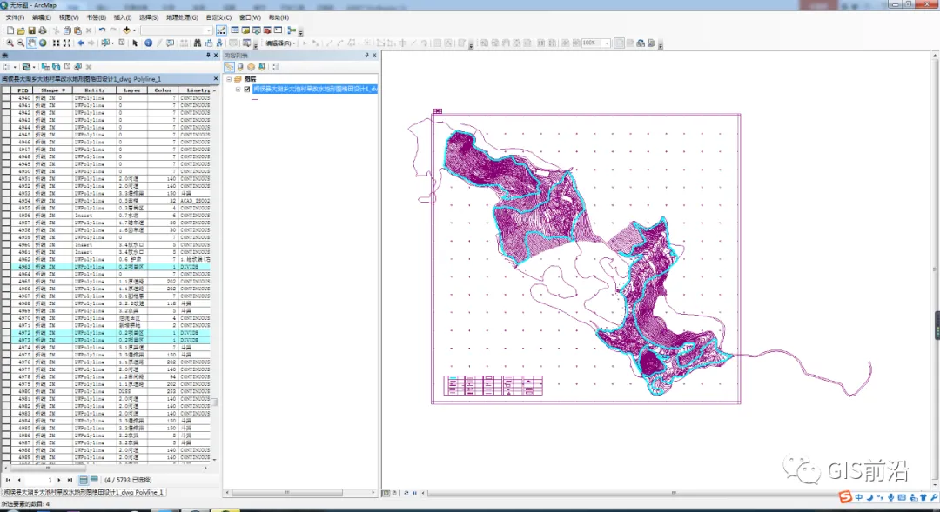The width and height of the screenshot is (940, 512).
Task: Apply Fixed Zoom Out arrows icon
Action: [66, 43]
